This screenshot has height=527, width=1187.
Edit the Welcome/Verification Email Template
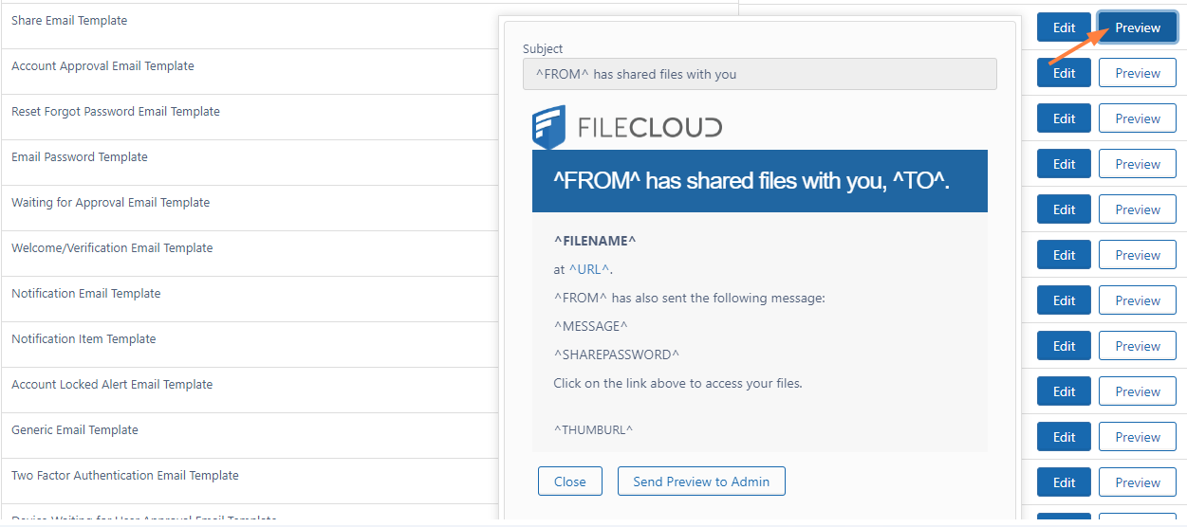pos(1064,255)
